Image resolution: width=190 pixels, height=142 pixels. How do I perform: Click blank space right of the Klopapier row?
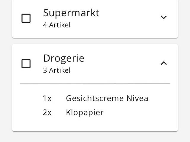140,112
